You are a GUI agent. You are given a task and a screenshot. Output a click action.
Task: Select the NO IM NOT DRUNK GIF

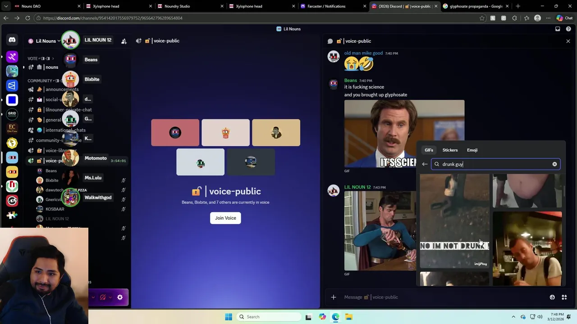point(454,221)
